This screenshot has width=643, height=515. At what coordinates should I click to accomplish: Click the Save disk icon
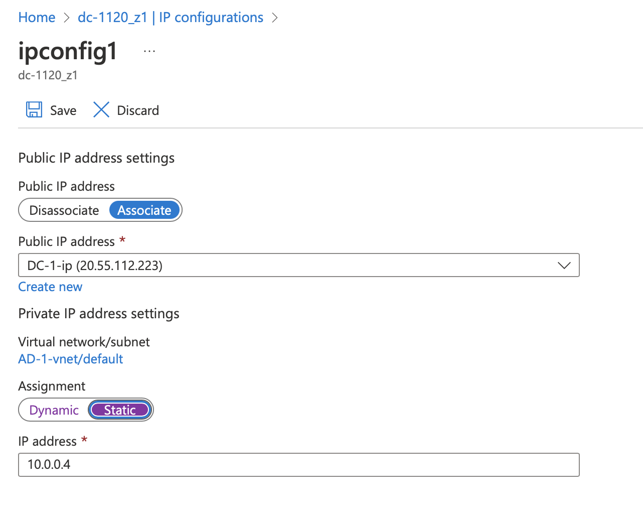[34, 109]
